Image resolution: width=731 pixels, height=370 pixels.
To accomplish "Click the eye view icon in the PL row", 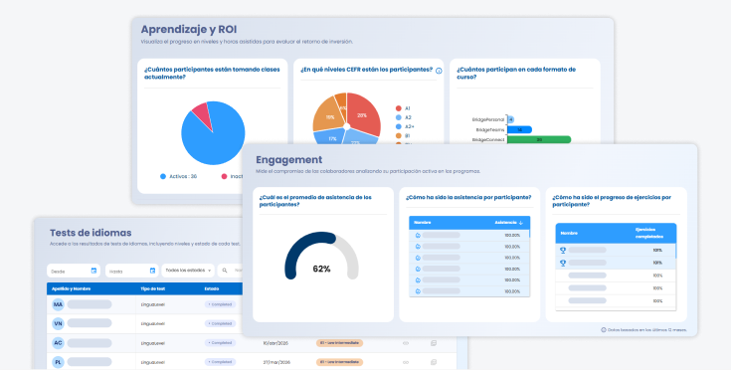I will [x=406, y=362].
